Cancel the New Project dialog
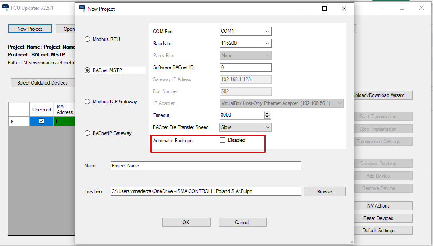Viewport: 433px width, 246px height. [x=243, y=222]
